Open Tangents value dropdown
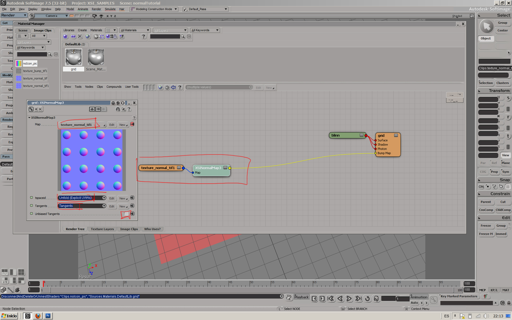Screen dimensions: 512x320 click(x=82, y=206)
